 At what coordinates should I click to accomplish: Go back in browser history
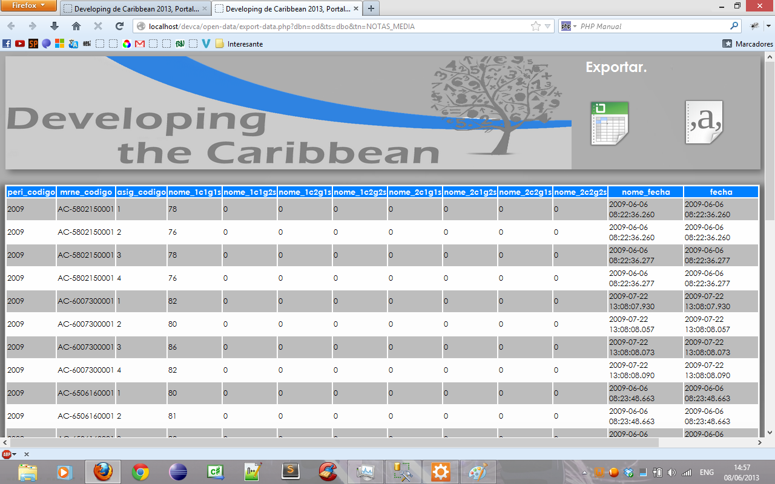12,26
